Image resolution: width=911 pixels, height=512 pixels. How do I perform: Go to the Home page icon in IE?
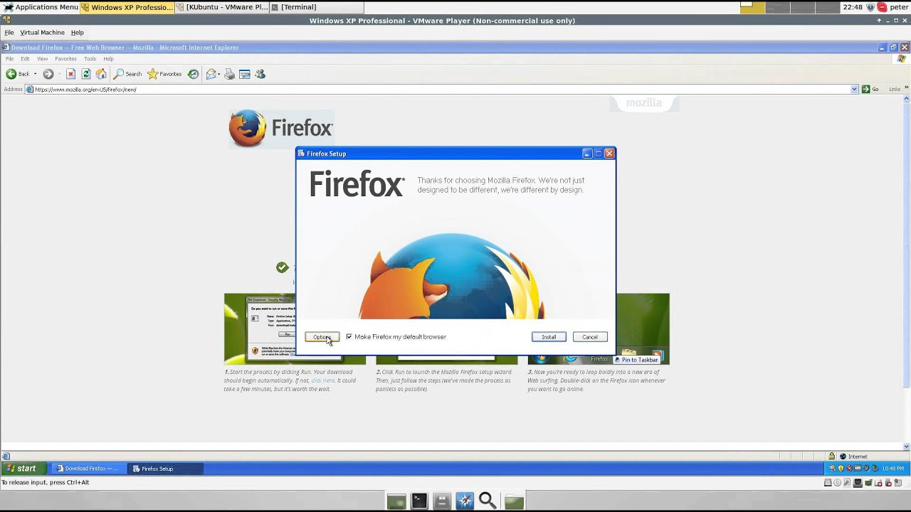[101, 74]
